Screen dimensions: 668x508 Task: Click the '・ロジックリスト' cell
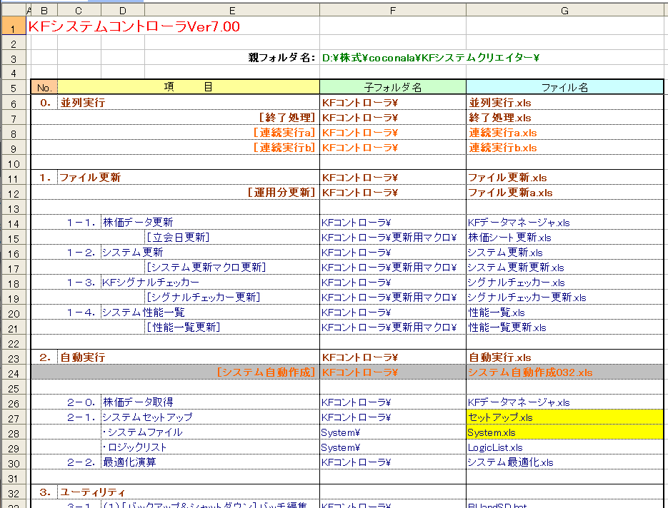(x=134, y=447)
